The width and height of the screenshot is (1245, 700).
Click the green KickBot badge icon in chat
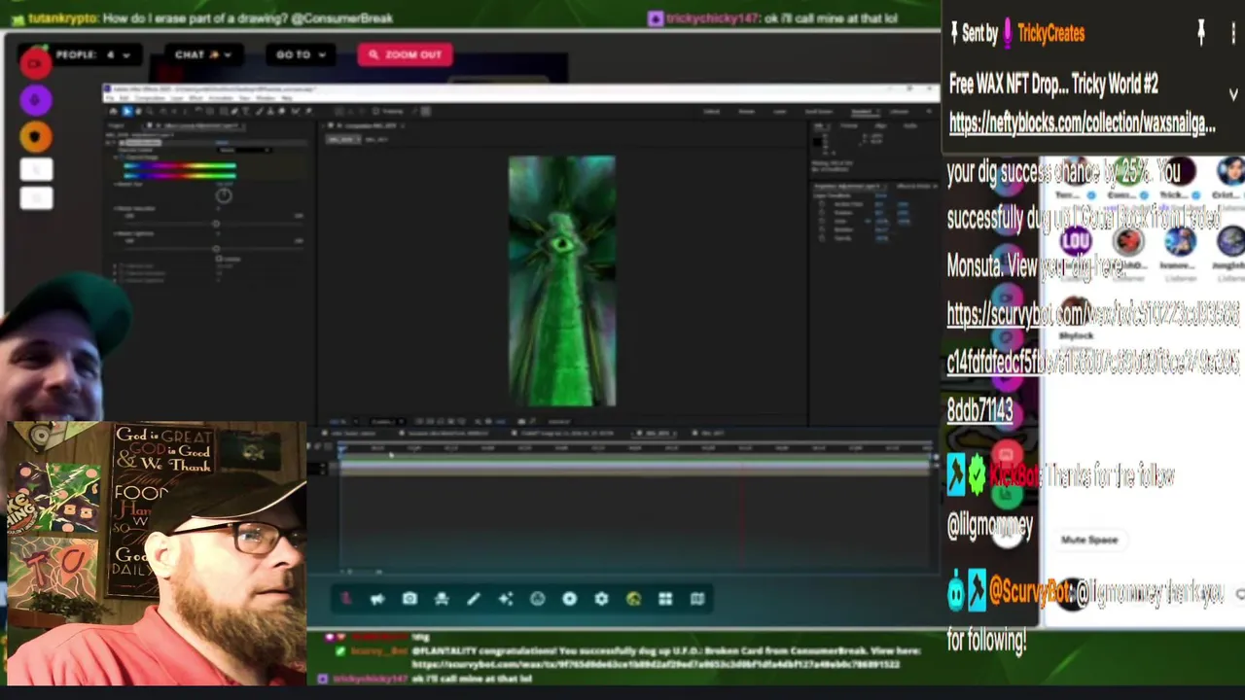977,474
